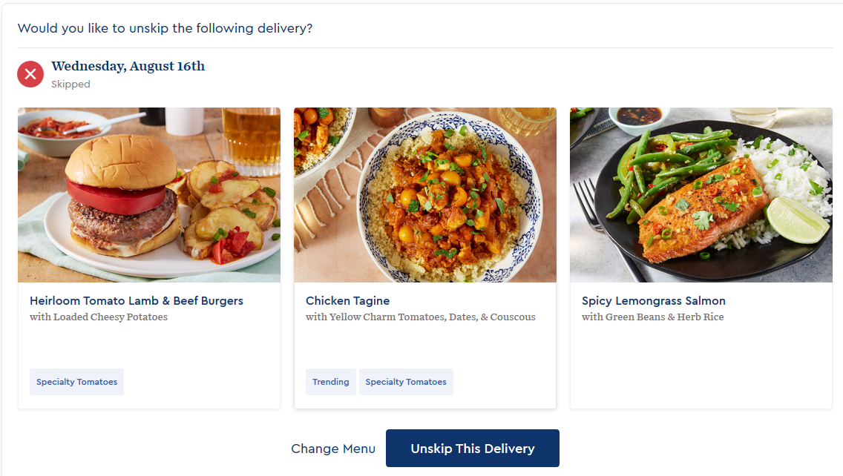This screenshot has width=843, height=476.
Task: Click the Heirloom Tomato Lamb & Beef Burgers title
Action: pyautogui.click(x=136, y=300)
